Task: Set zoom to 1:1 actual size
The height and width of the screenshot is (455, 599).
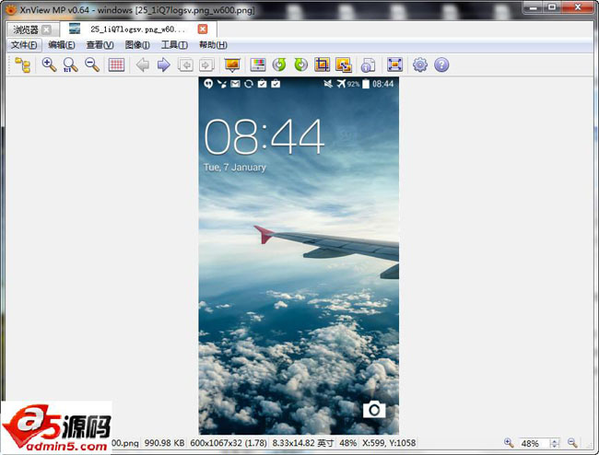Action: click(70, 64)
